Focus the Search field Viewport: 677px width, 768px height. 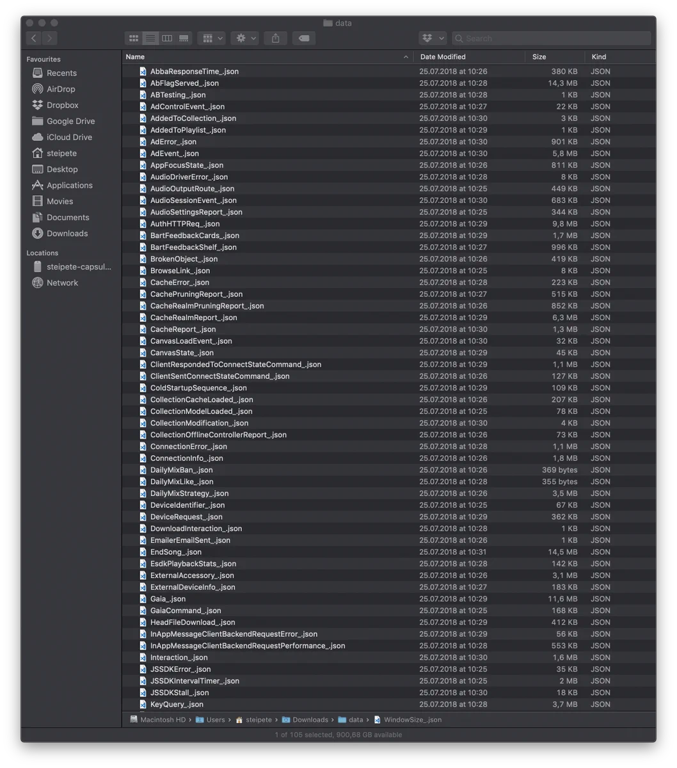(551, 38)
